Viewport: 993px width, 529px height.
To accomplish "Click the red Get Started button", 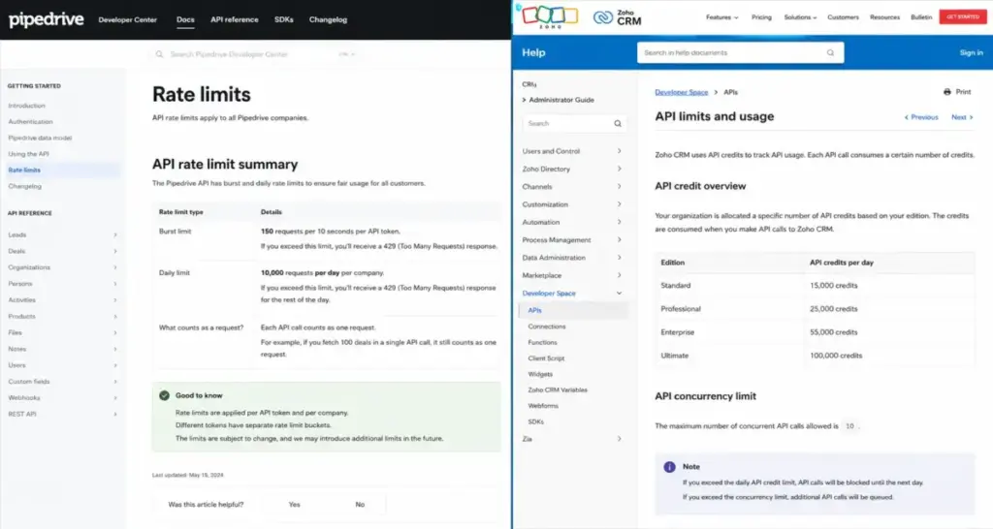I will tap(963, 17).
